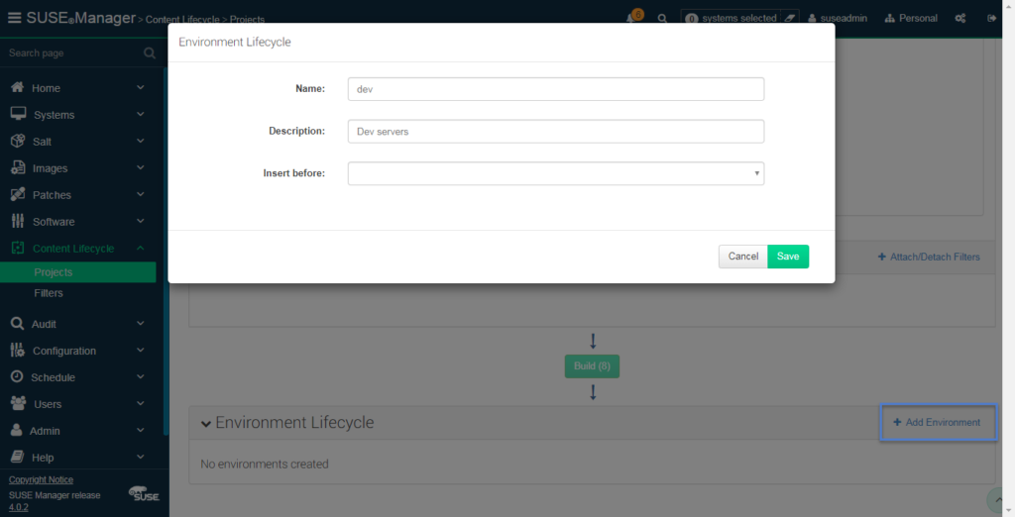Expand the Patches menu chevron

coord(141,194)
